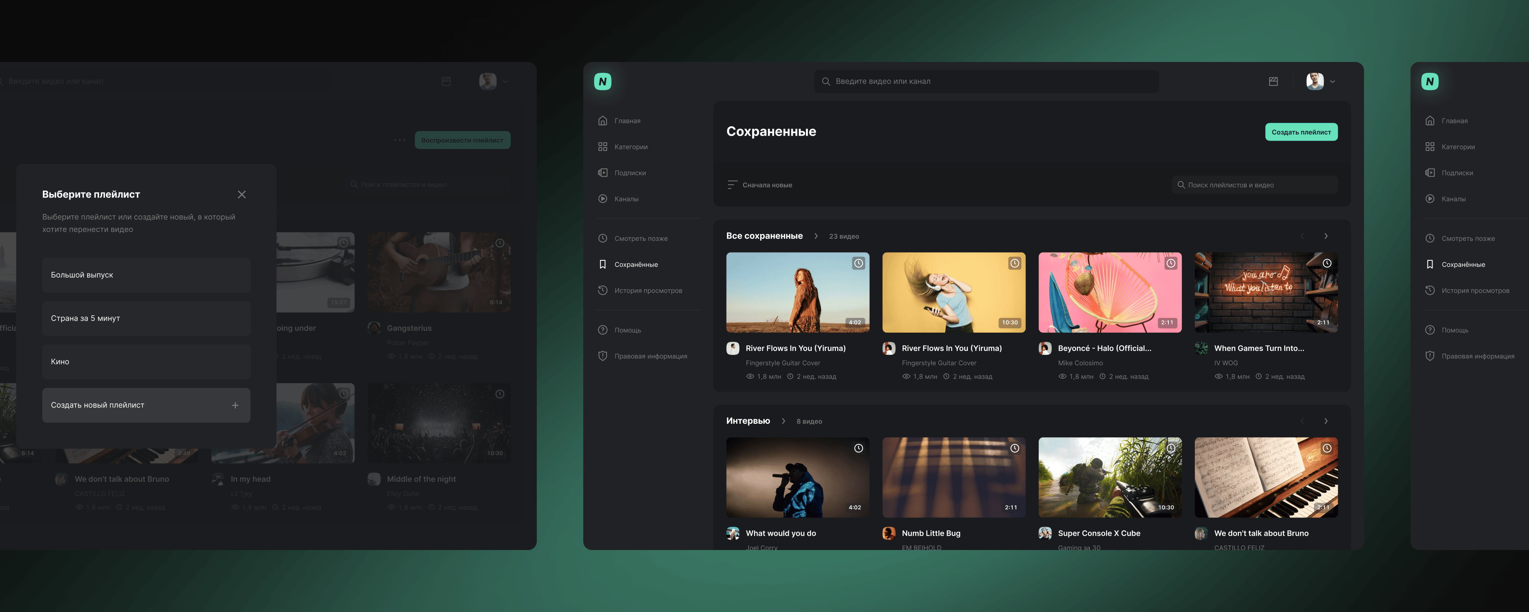Click the watch-later clock on the When Games Turn Into thumbnail
Screen dimensions: 1529x612
click(x=1326, y=263)
